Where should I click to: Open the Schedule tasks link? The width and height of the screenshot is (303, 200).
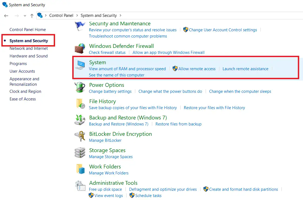coord(148,196)
